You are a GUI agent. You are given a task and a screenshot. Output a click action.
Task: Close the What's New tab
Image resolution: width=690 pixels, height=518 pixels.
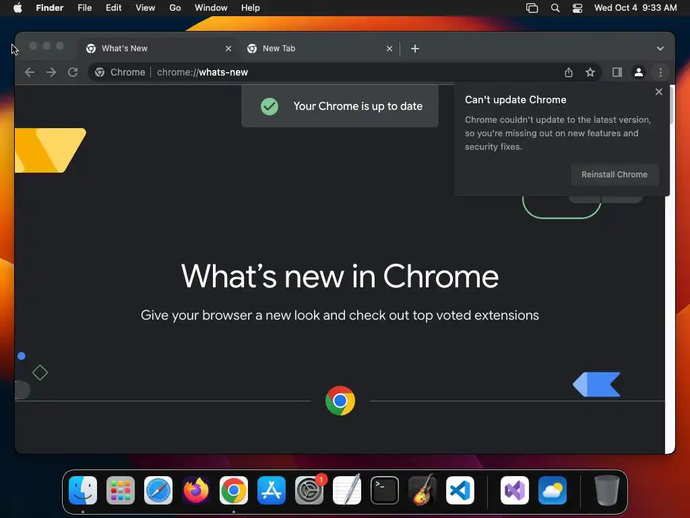[x=228, y=49]
